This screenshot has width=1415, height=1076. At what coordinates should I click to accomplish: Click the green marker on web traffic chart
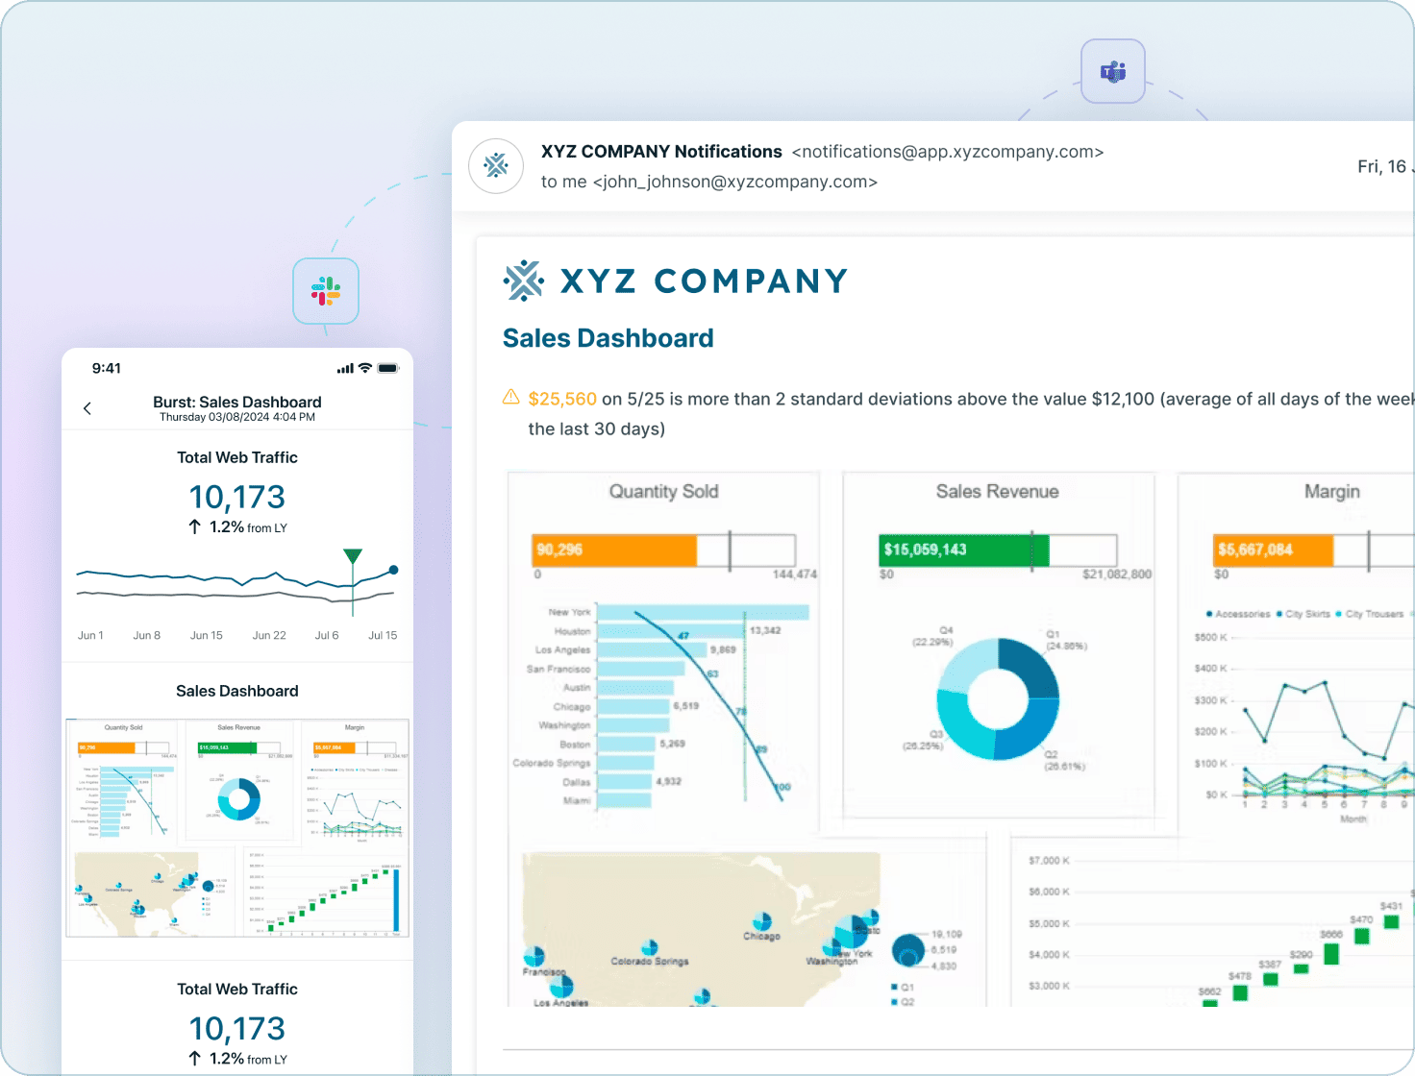click(x=353, y=556)
